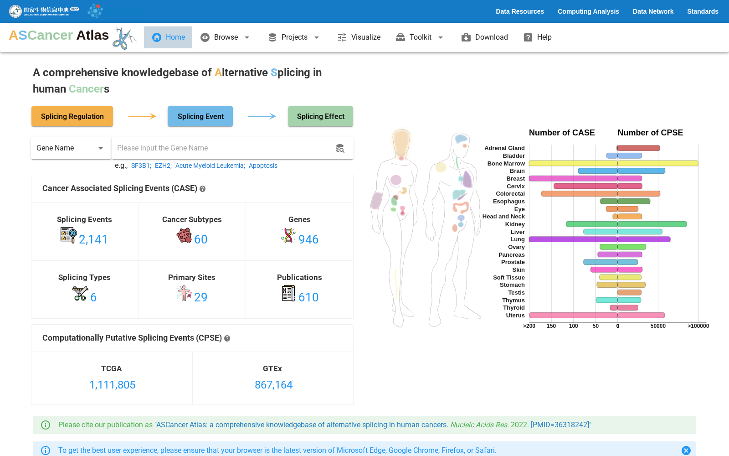Click the info icon on browser notice
729x456 pixels.
(46, 451)
